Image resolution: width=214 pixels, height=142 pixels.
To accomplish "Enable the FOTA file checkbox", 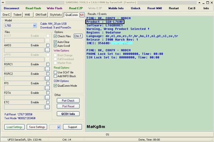I will point(48,93).
